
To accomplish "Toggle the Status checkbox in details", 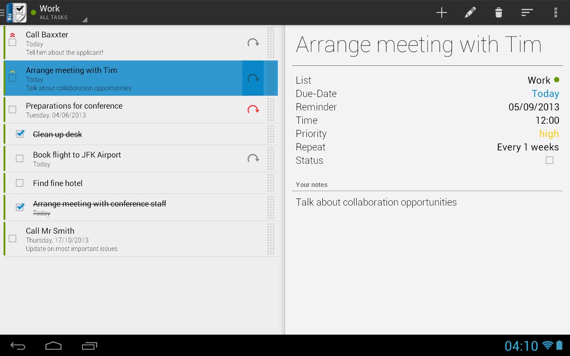I will [550, 160].
